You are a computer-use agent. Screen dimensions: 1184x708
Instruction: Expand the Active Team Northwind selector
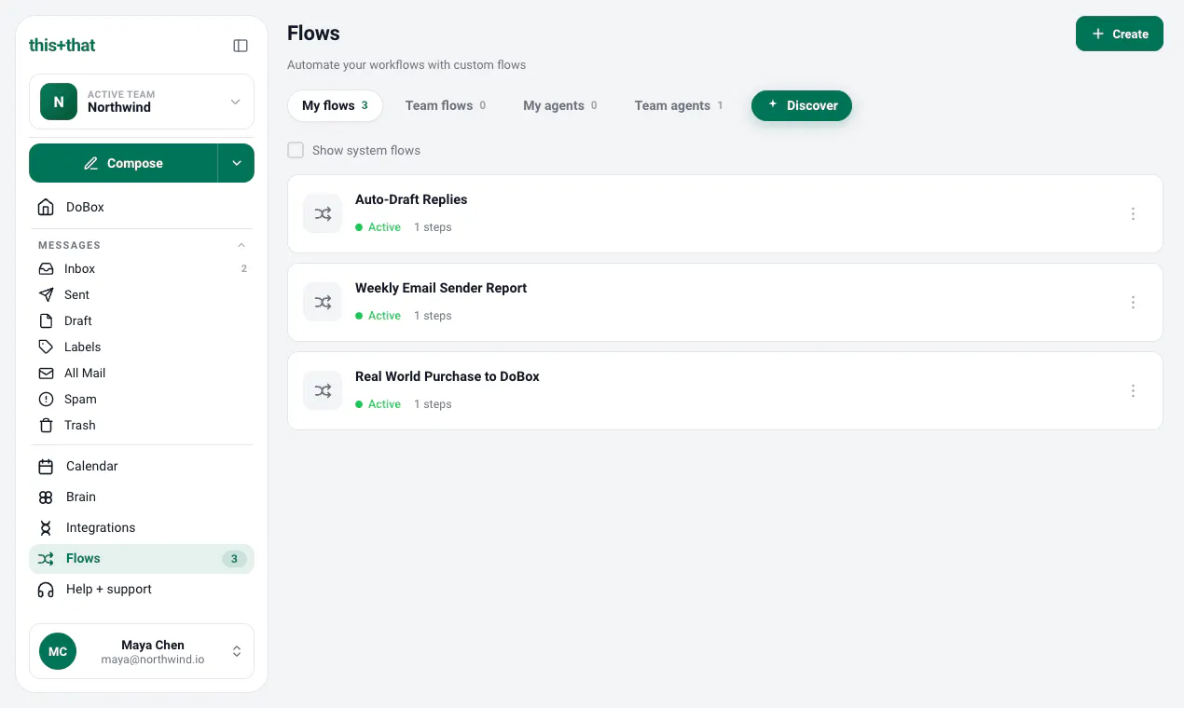[x=142, y=102]
